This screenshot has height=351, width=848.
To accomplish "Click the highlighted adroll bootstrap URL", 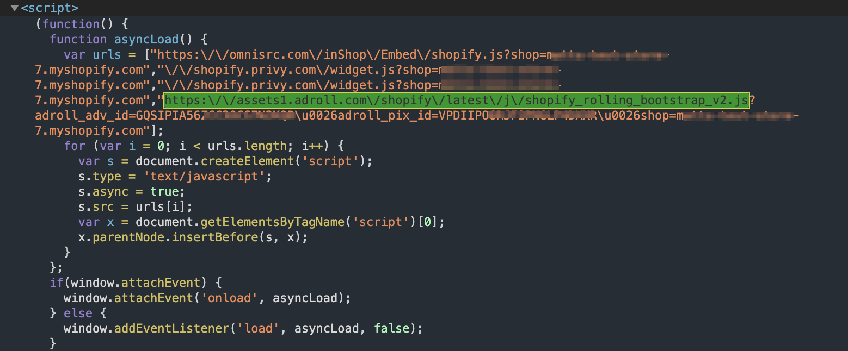I will tap(457, 101).
